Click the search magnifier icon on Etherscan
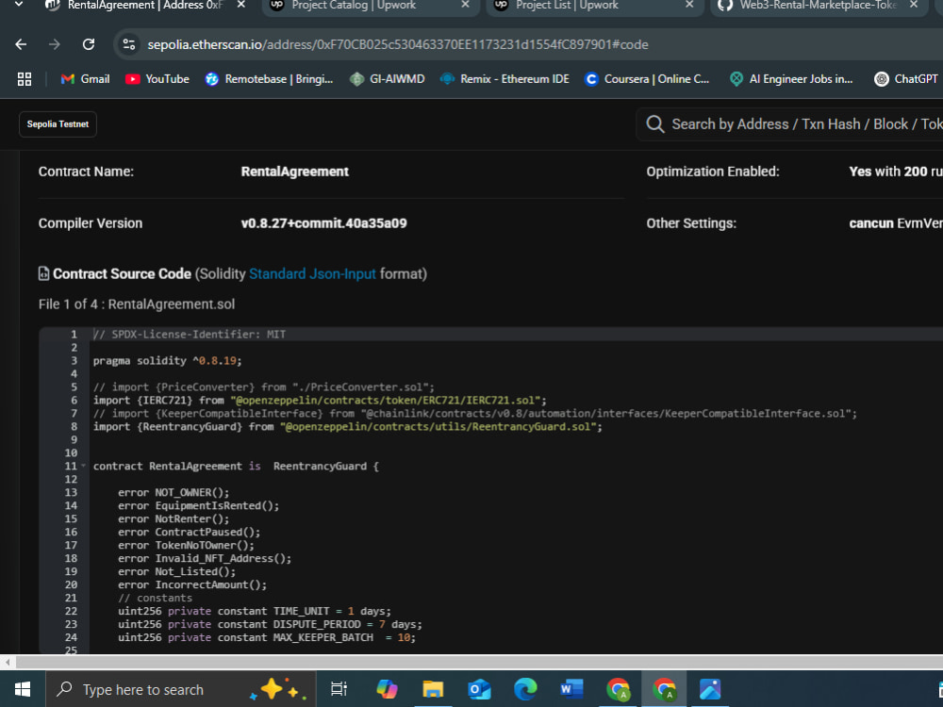Viewport: 943px width, 707px height. pyautogui.click(x=655, y=124)
